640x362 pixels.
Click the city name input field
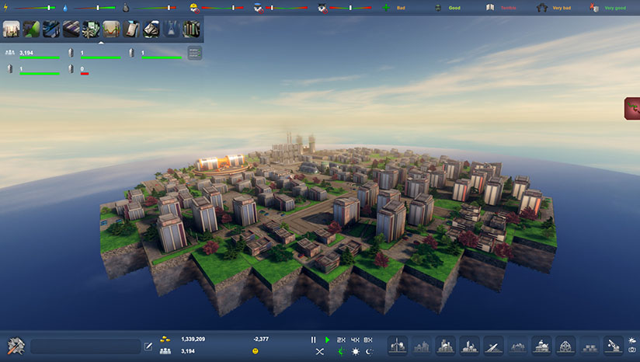[x=85, y=346]
